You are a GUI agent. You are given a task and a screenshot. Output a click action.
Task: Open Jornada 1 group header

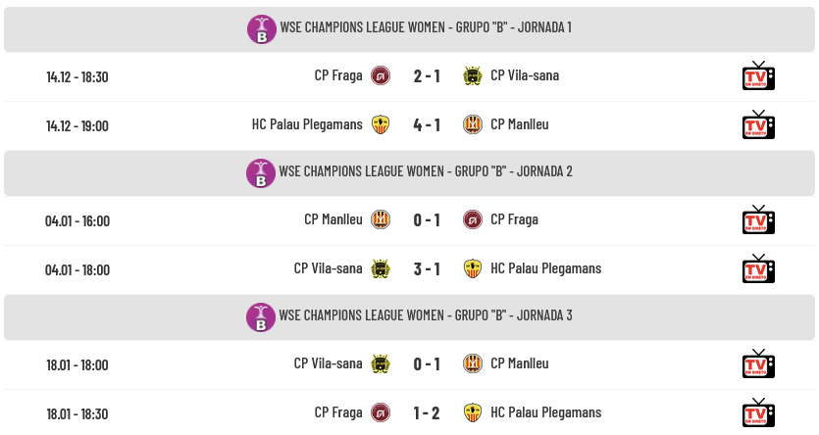click(410, 29)
